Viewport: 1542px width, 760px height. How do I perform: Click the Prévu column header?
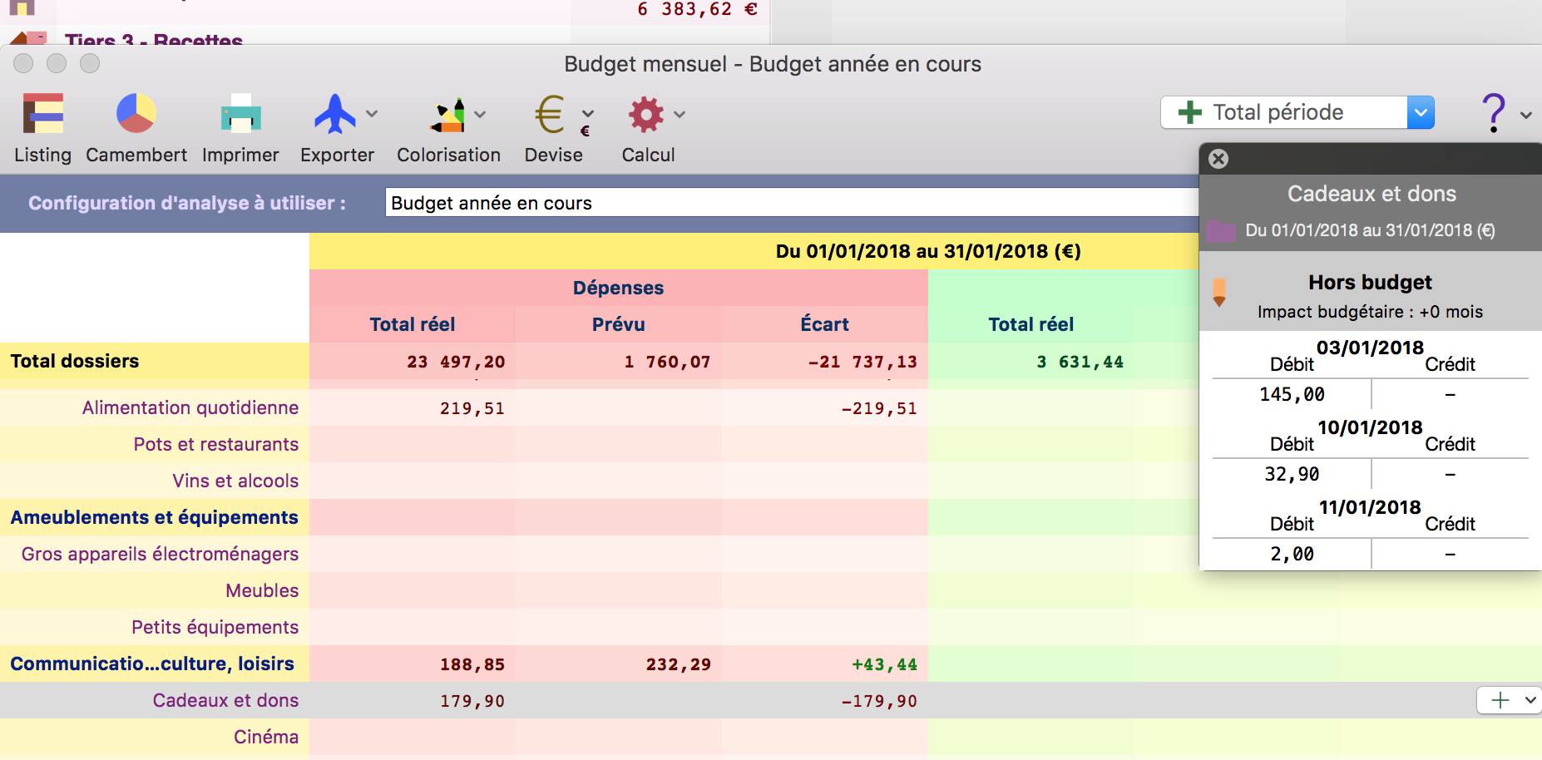coord(619,324)
